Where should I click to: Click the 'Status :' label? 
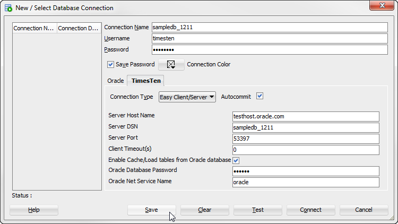pyautogui.click(x=22, y=195)
